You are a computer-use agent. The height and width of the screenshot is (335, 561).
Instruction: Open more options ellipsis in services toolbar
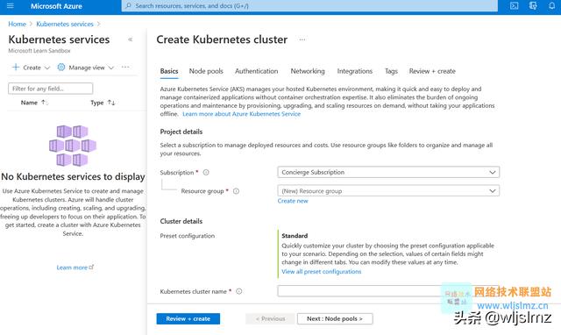click(125, 68)
